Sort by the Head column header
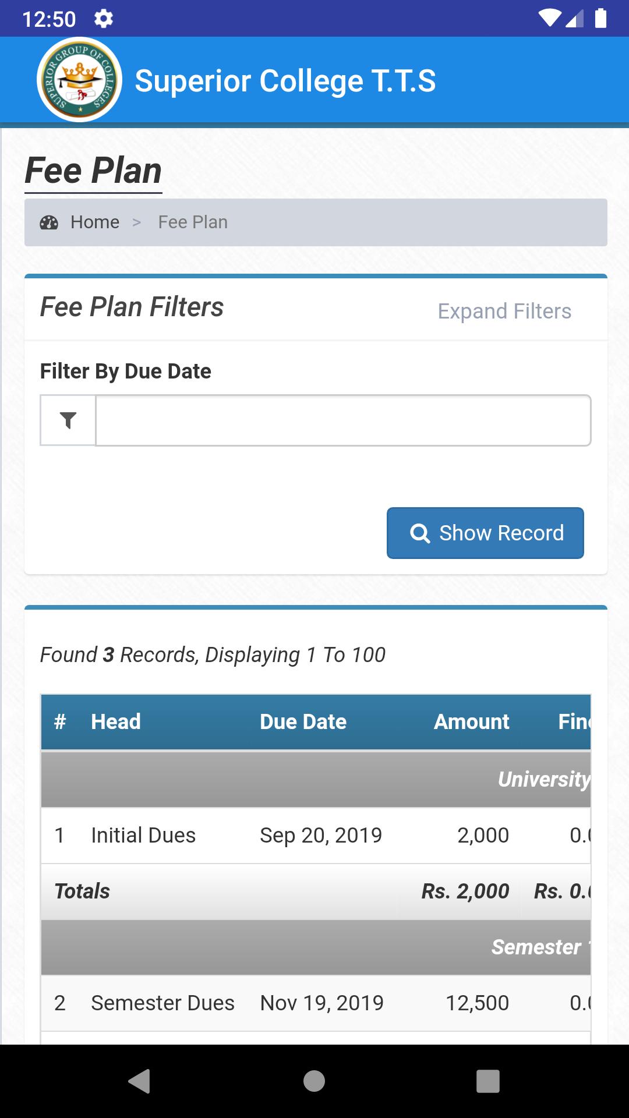 click(x=116, y=721)
